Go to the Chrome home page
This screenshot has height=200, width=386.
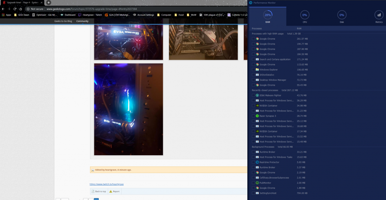(x=21, y=9)
